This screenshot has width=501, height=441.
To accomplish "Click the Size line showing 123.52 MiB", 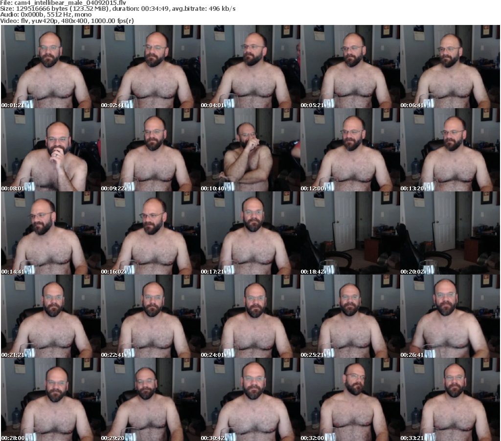I will pos(118,9).
